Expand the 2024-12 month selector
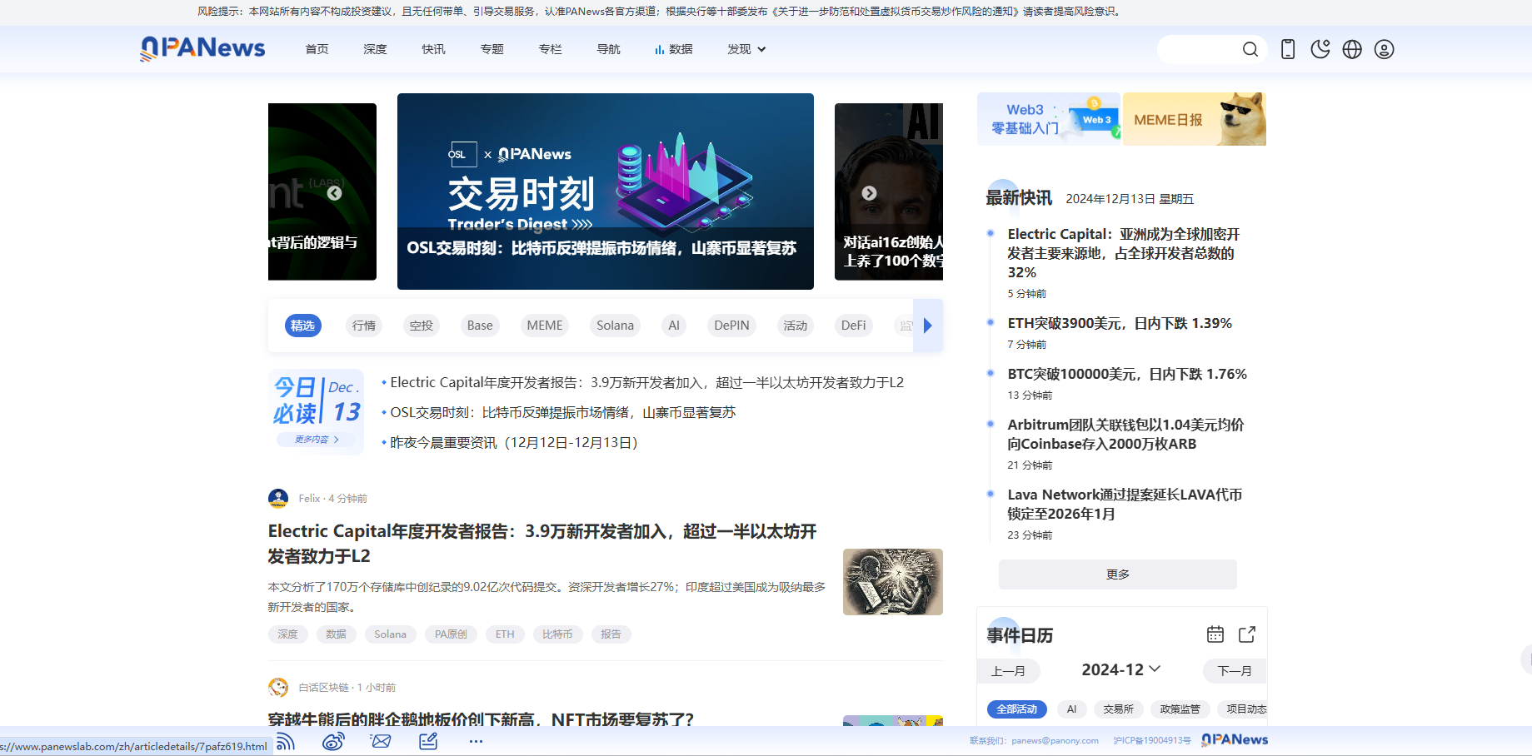Viewport: 1532px width, 756px height. tap(1120, 669)
